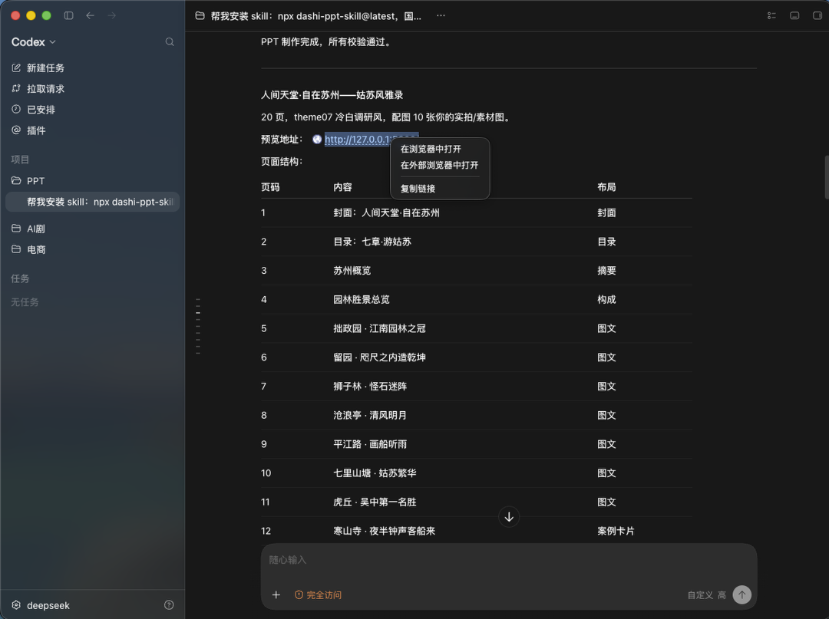Click the table cell 狮子林 · 怪石迷阵

point(370,387)
